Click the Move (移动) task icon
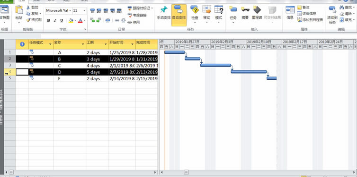 tap(207, 10)
